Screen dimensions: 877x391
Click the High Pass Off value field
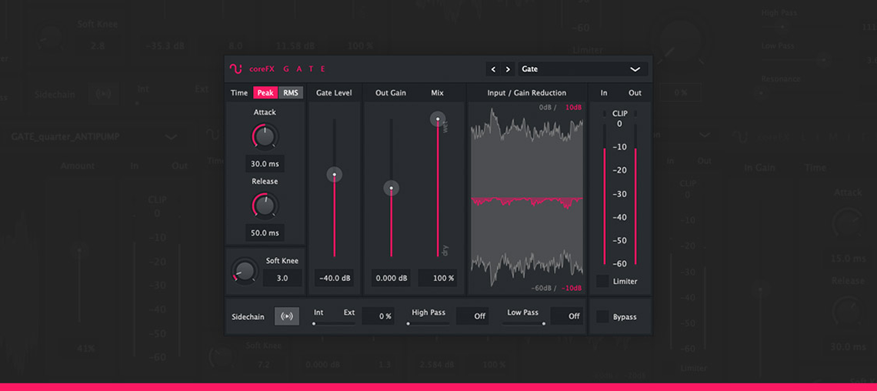pos(472,316)
